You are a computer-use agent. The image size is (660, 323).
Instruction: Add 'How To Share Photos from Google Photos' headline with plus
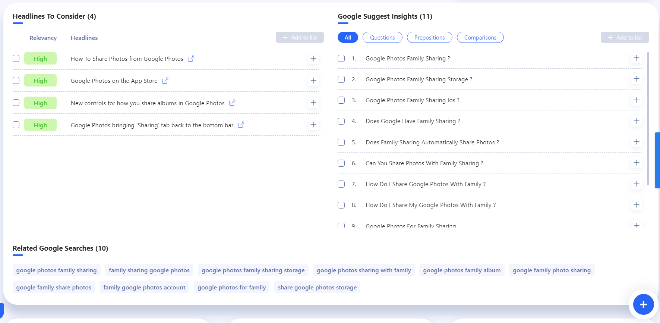[313, 59]
